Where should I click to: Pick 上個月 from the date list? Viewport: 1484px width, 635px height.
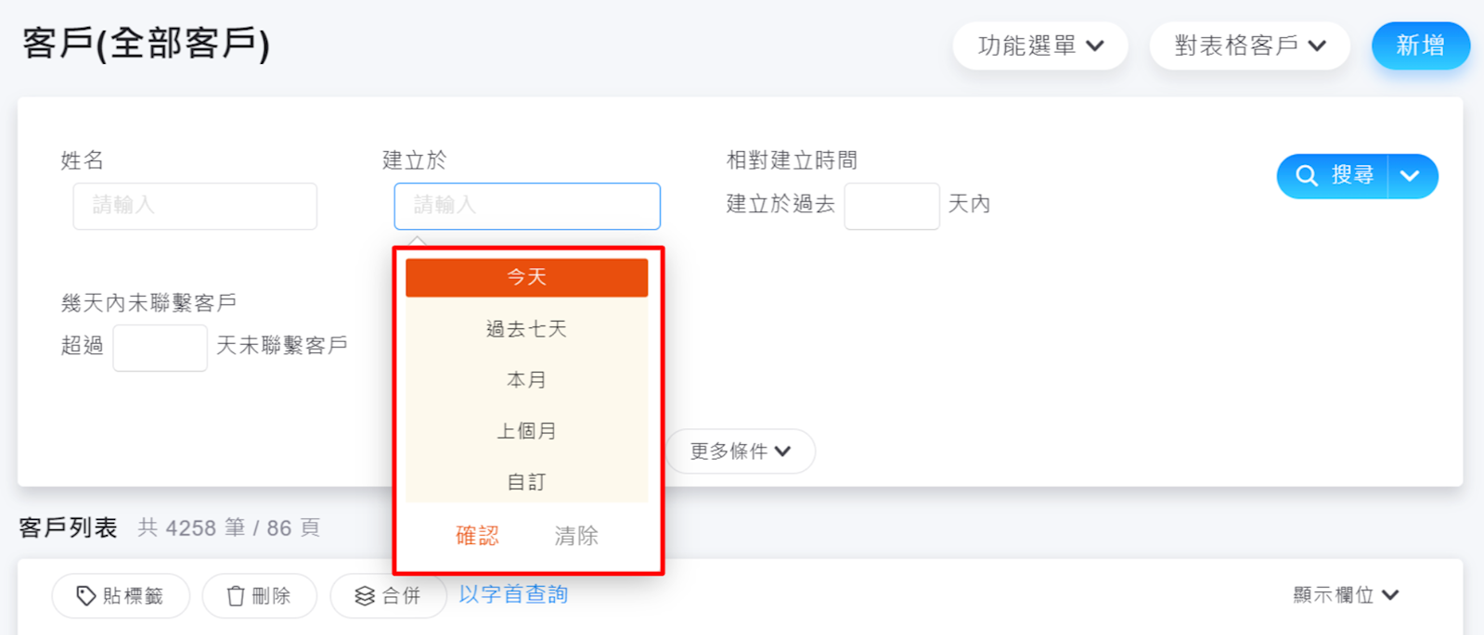pos(526,431)
